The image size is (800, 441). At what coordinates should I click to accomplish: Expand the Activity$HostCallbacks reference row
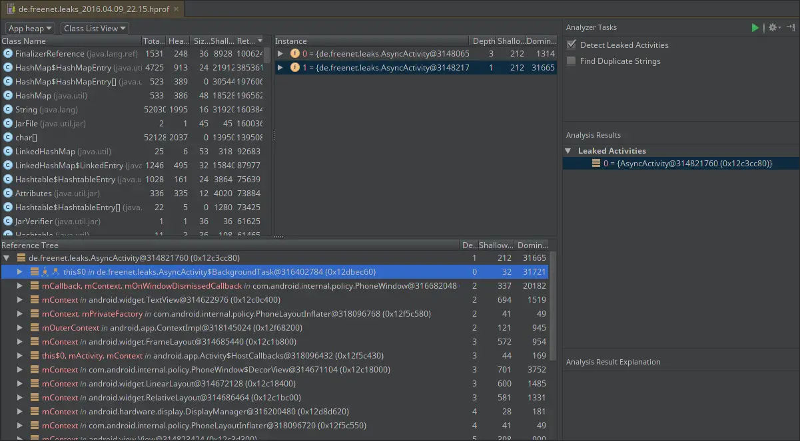point(20,355)
